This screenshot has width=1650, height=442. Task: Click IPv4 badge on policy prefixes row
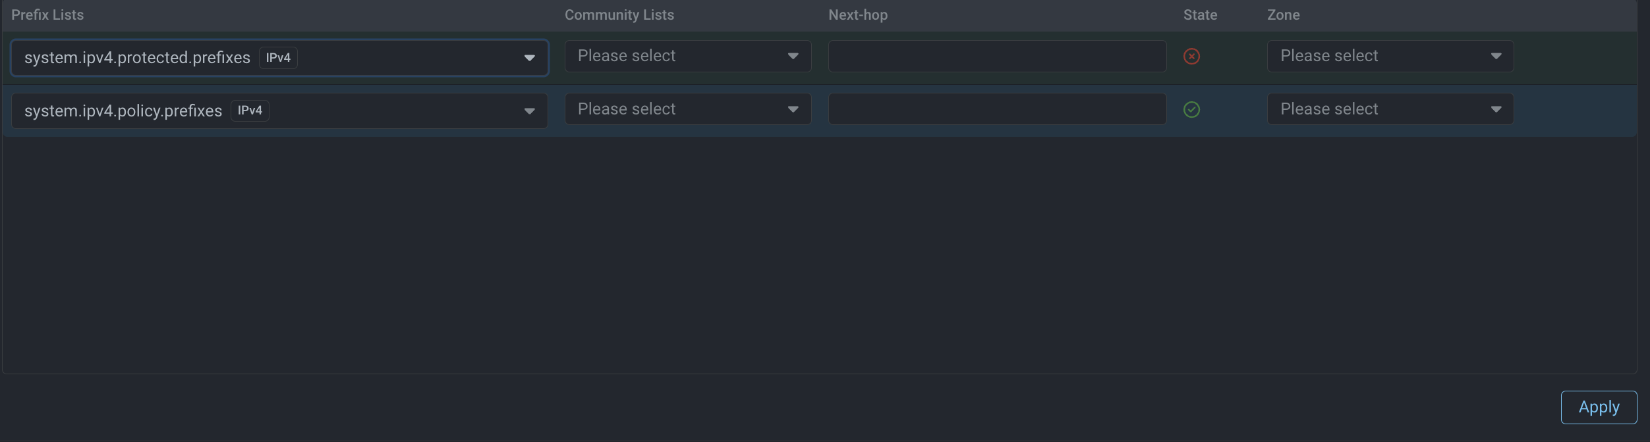pyautogui.click(x=250, y=110)
